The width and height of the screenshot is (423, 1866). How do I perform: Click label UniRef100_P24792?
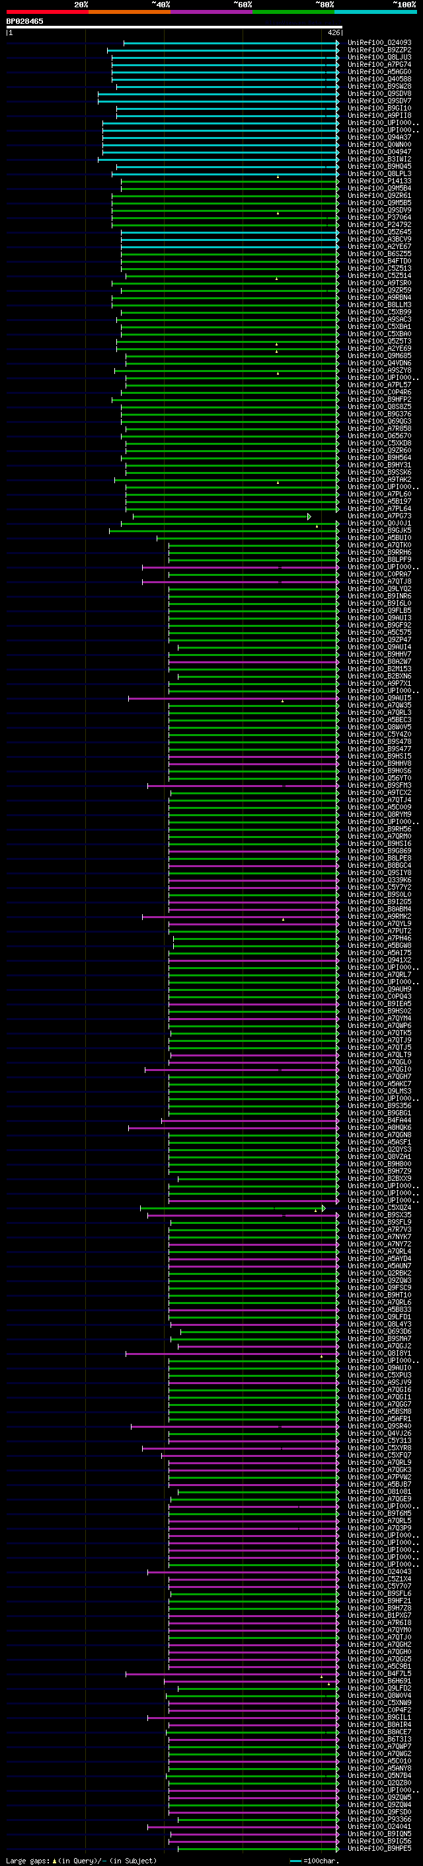pos(379,224)
